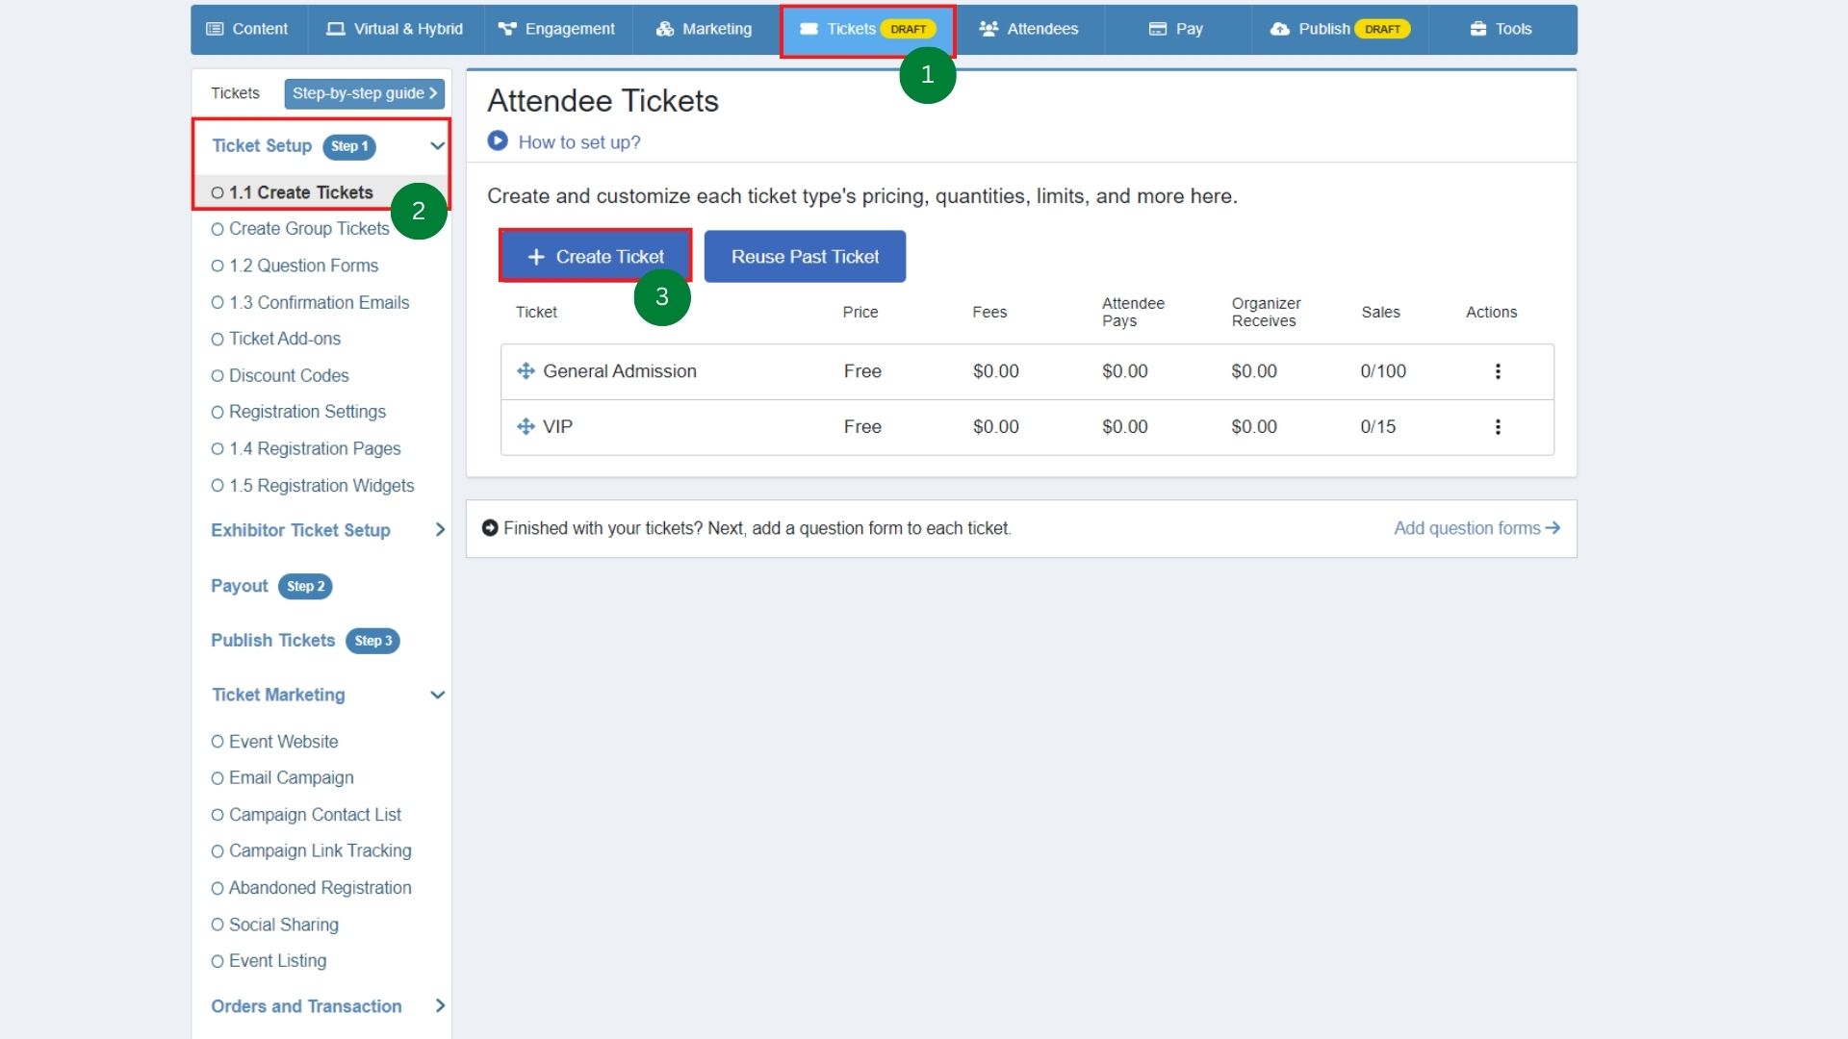Click the Price column header

tap(860, 312)
